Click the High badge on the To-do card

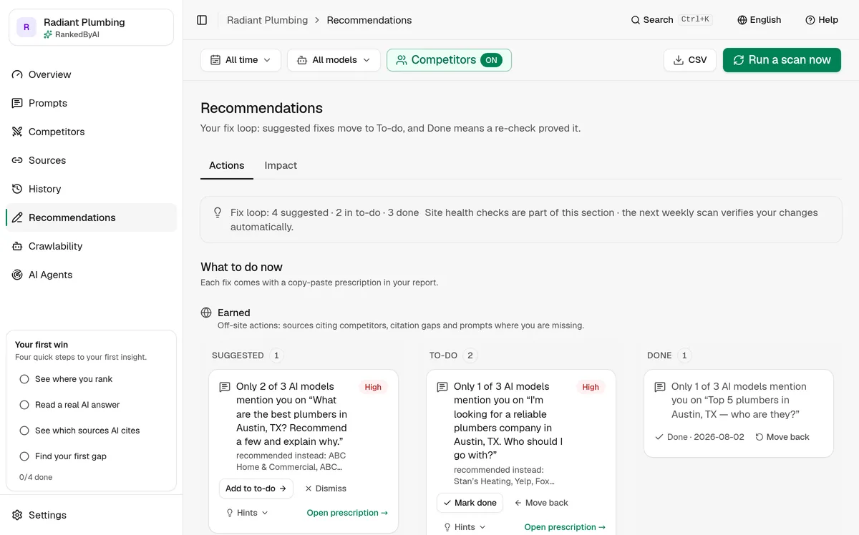591,387
